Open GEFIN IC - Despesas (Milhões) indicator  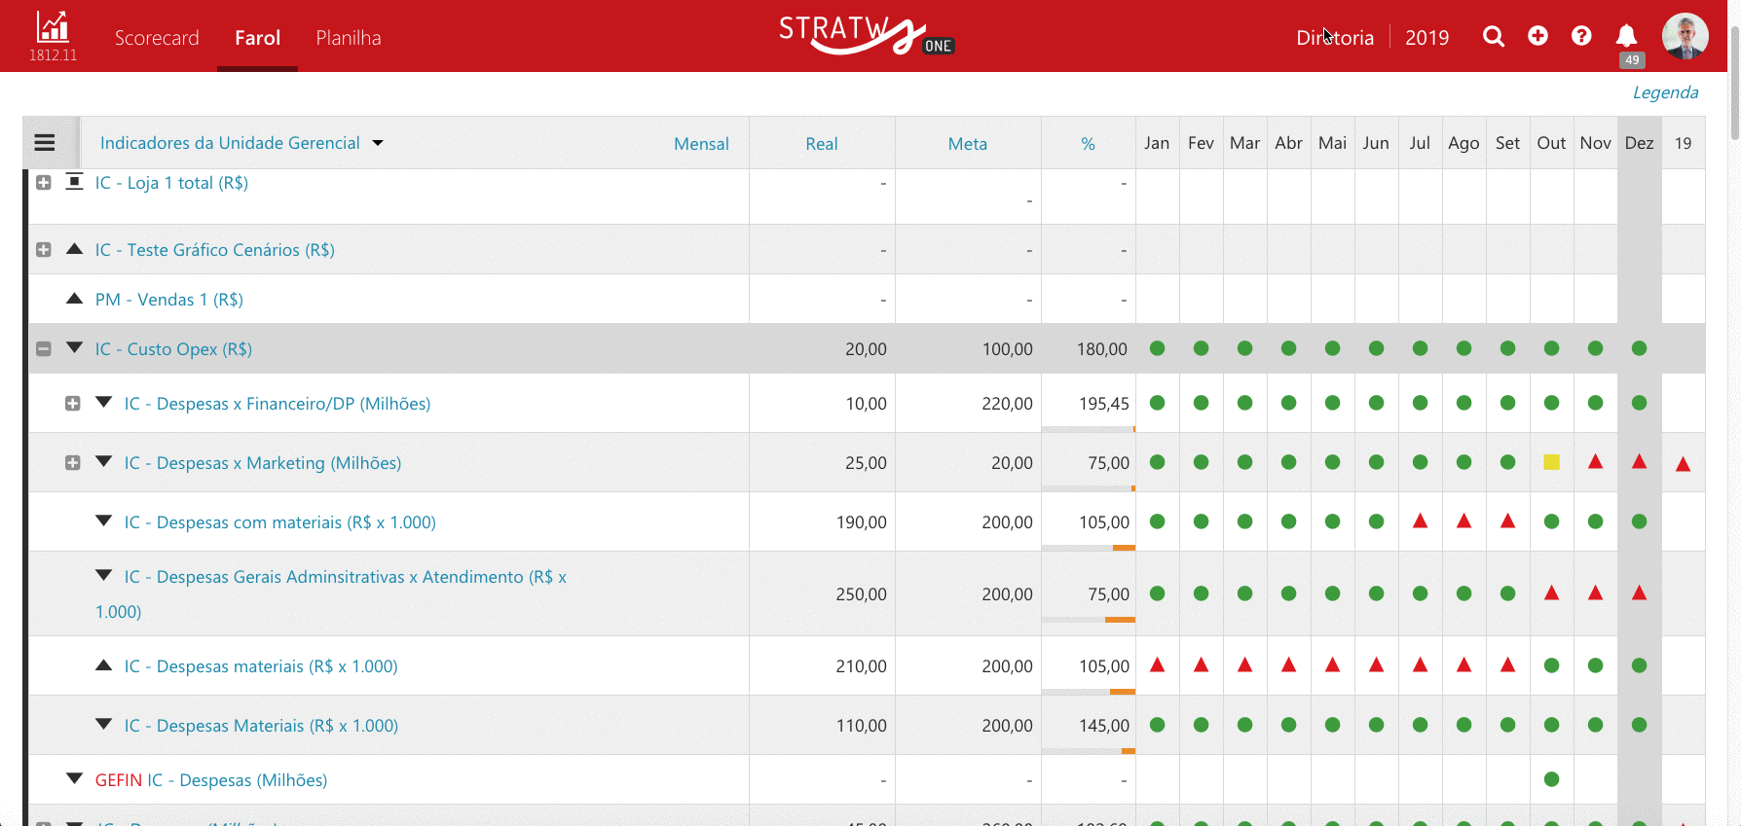tap(211, 780)
